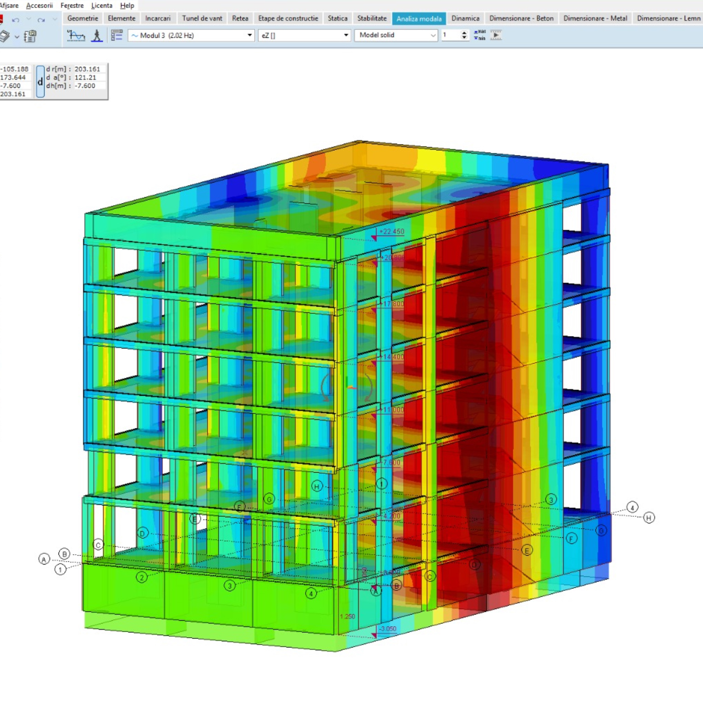The width and height of the screenshot is (703, 703).
Task: Increase the scale factor stepper value
Action: pyautogui.click(x=464, y=33)
